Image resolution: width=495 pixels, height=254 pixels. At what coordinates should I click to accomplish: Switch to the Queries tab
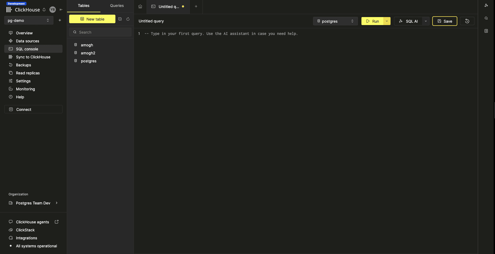pos(117,6)
